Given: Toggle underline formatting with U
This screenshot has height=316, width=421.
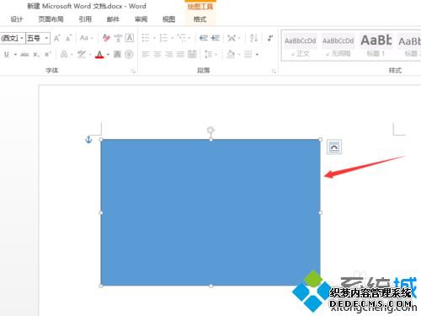Looking at the screenshot, I should [x=7, y=54].
